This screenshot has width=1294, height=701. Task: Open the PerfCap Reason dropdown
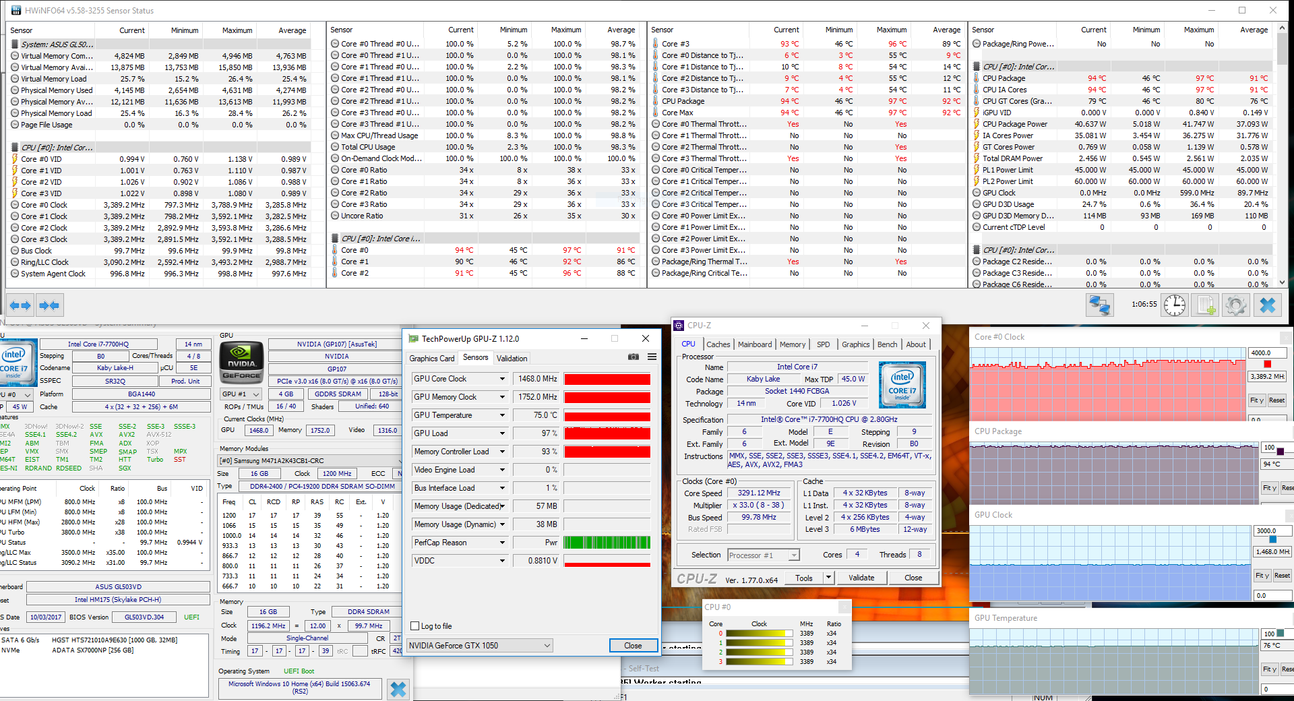(x=502, y=543)
